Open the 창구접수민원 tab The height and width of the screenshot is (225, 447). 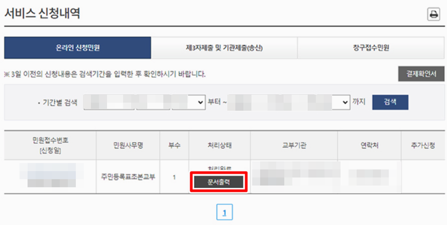tap(371, 48)
